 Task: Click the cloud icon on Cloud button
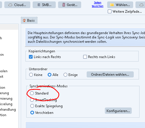pyautogui.click(x=10, y=5)
